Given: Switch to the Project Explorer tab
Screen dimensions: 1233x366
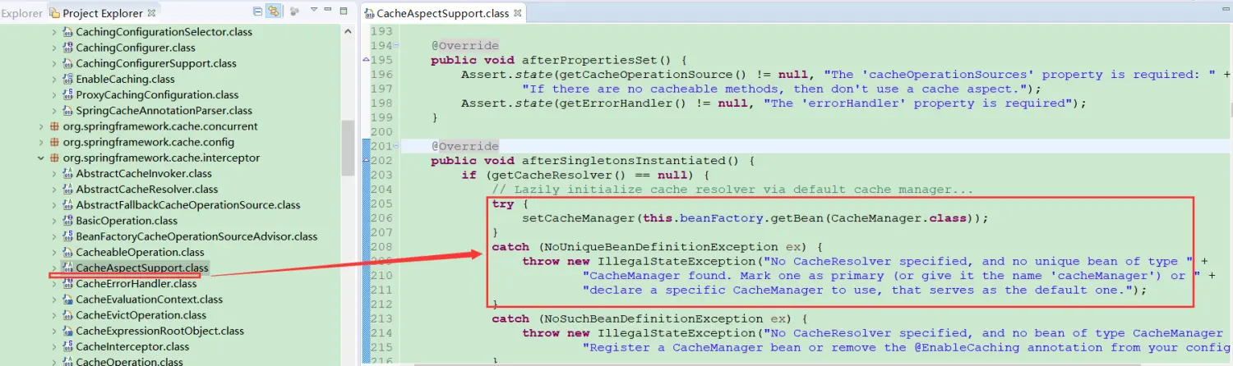Looking at the screenshot, I should click(103, 12).
